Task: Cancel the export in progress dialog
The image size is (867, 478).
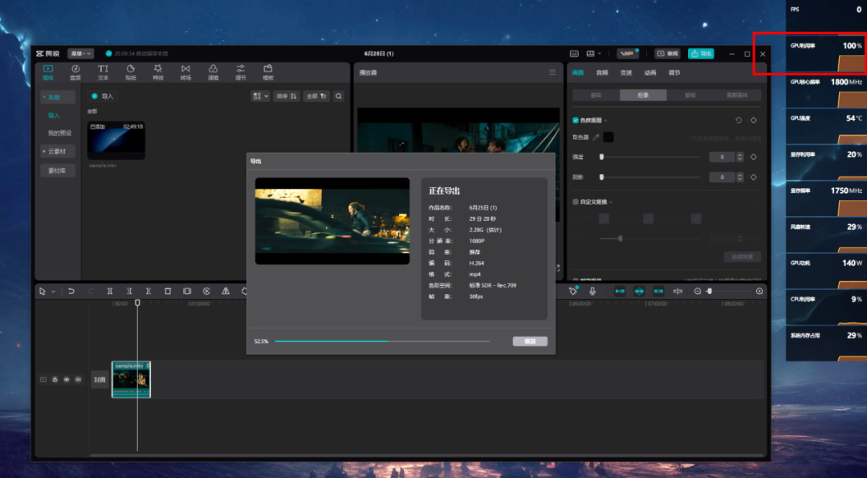Action: pos(530,341)
